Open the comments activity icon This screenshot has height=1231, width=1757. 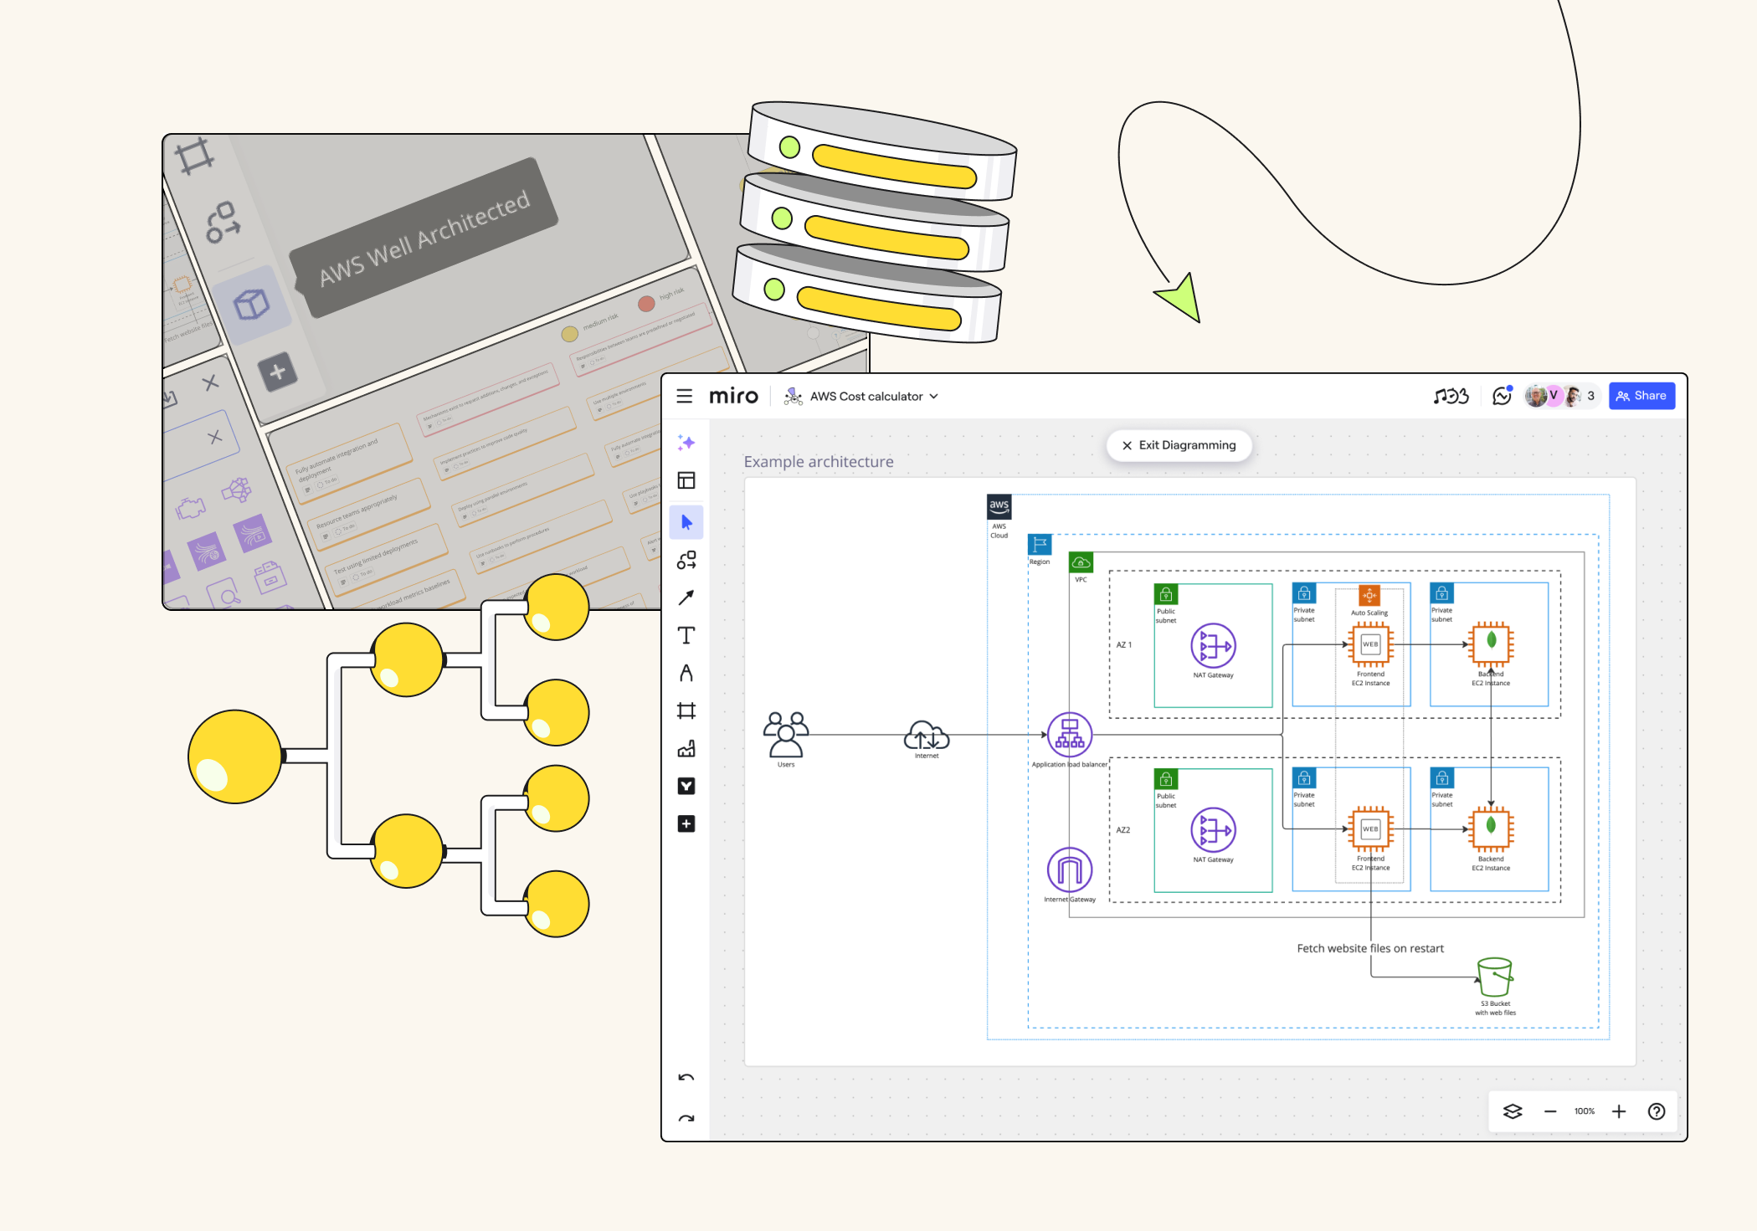click(x=1502, y=396)
